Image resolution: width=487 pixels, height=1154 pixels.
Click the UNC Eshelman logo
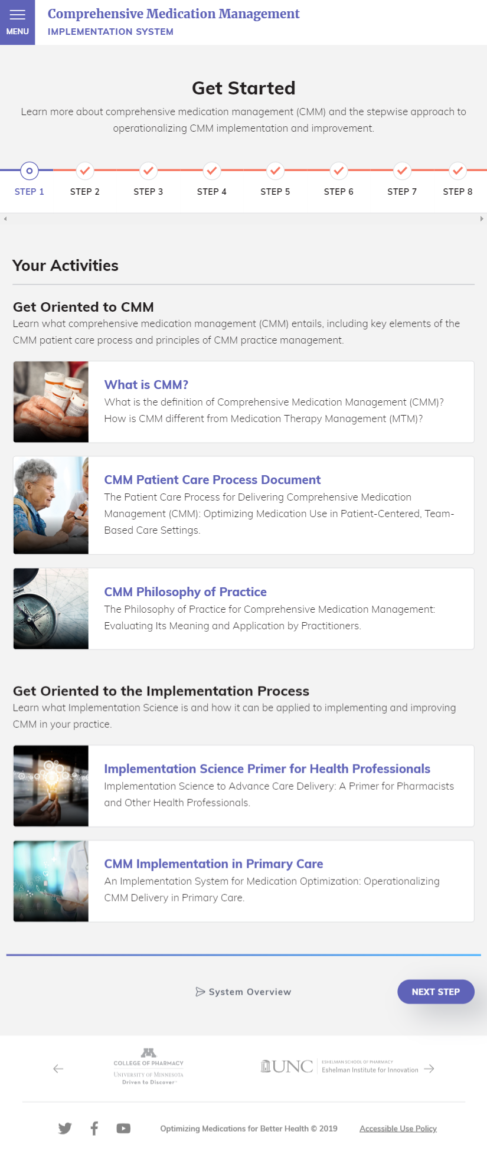[x=339, y=1066]
